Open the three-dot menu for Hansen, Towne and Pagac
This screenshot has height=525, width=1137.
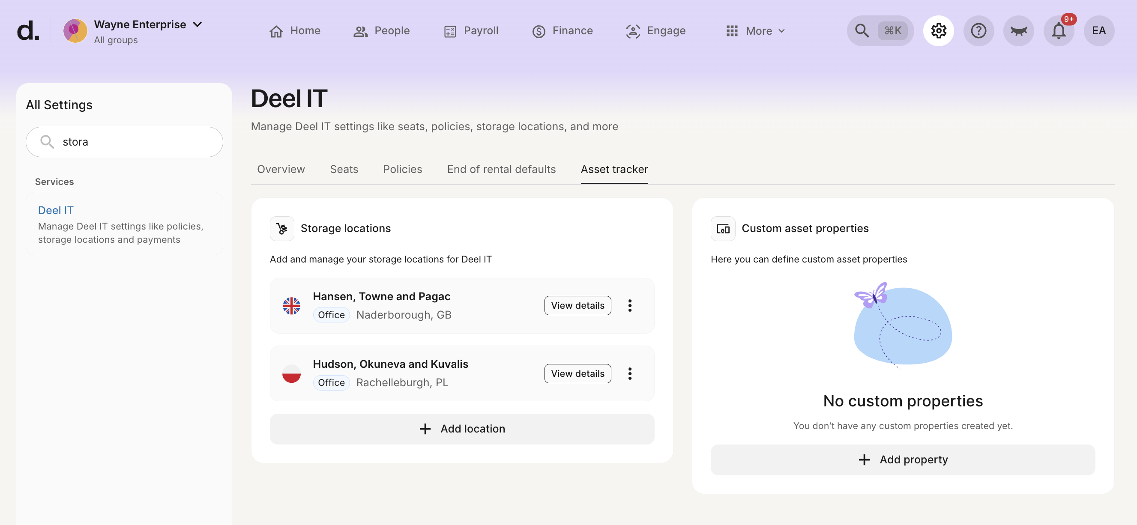pyautogui.click(x=630, y=306)
